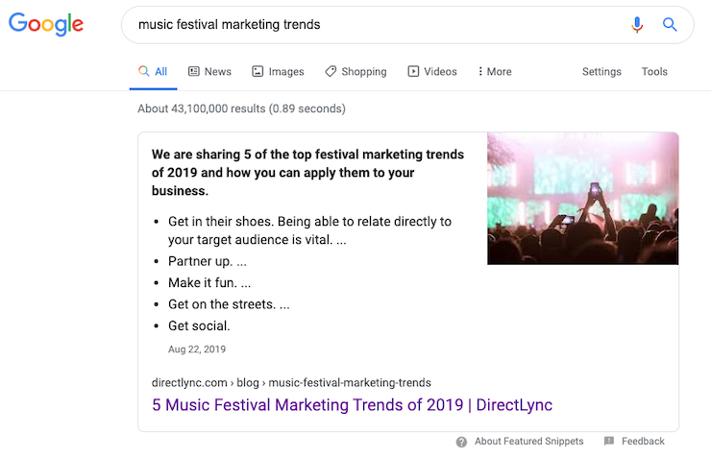Open 5 Music Festival Marketing Trends link
Screen dimensions: 711x457
point(352,404)
